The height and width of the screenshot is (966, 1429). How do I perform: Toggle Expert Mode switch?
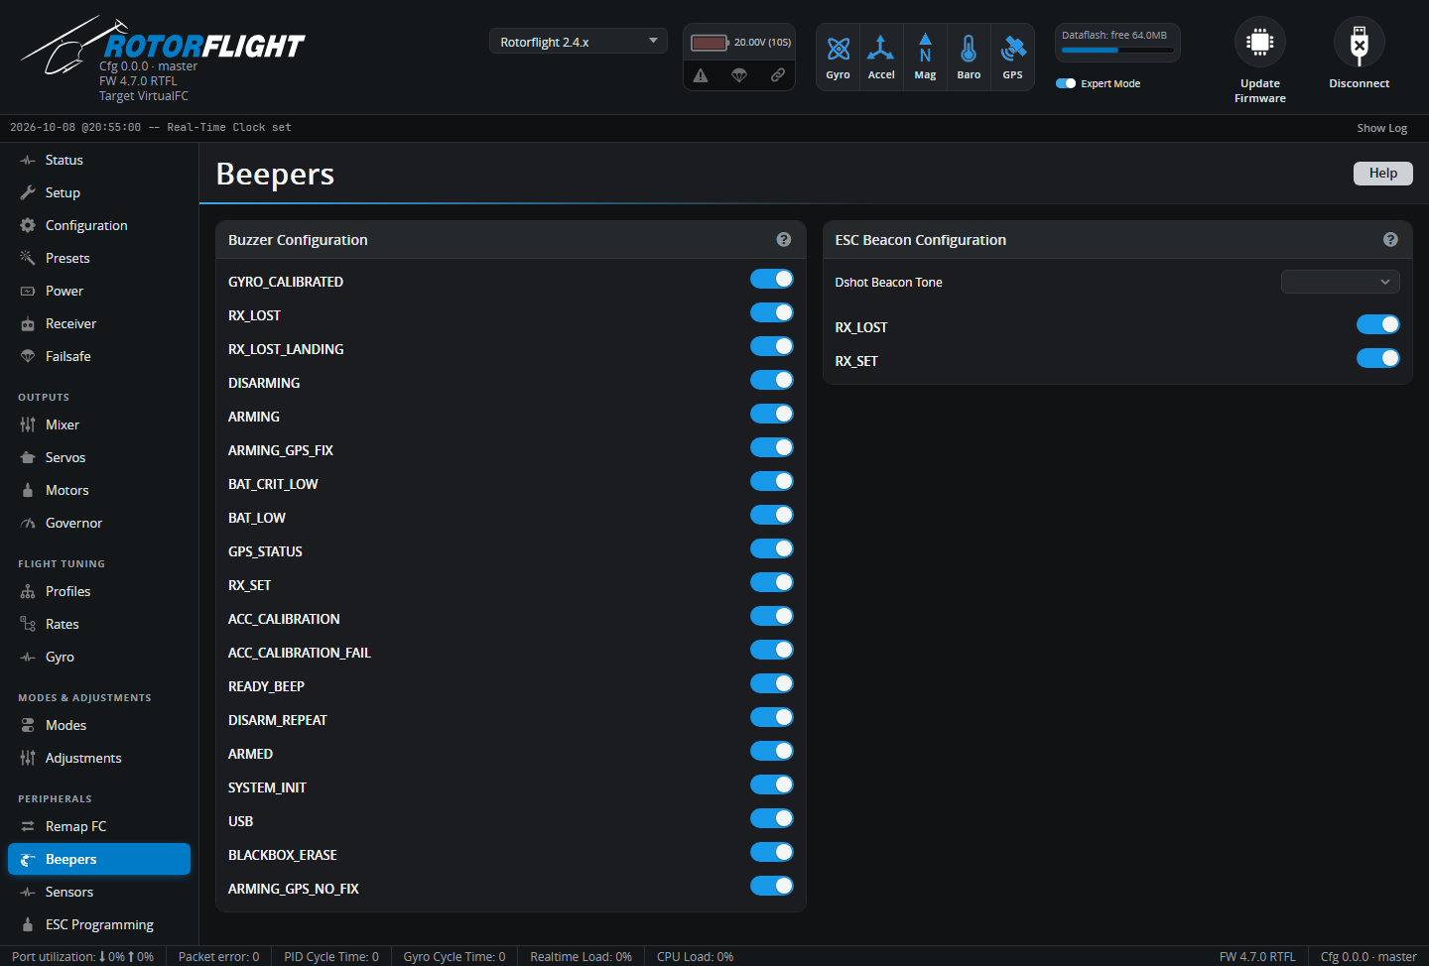[x=1066, y=83]
